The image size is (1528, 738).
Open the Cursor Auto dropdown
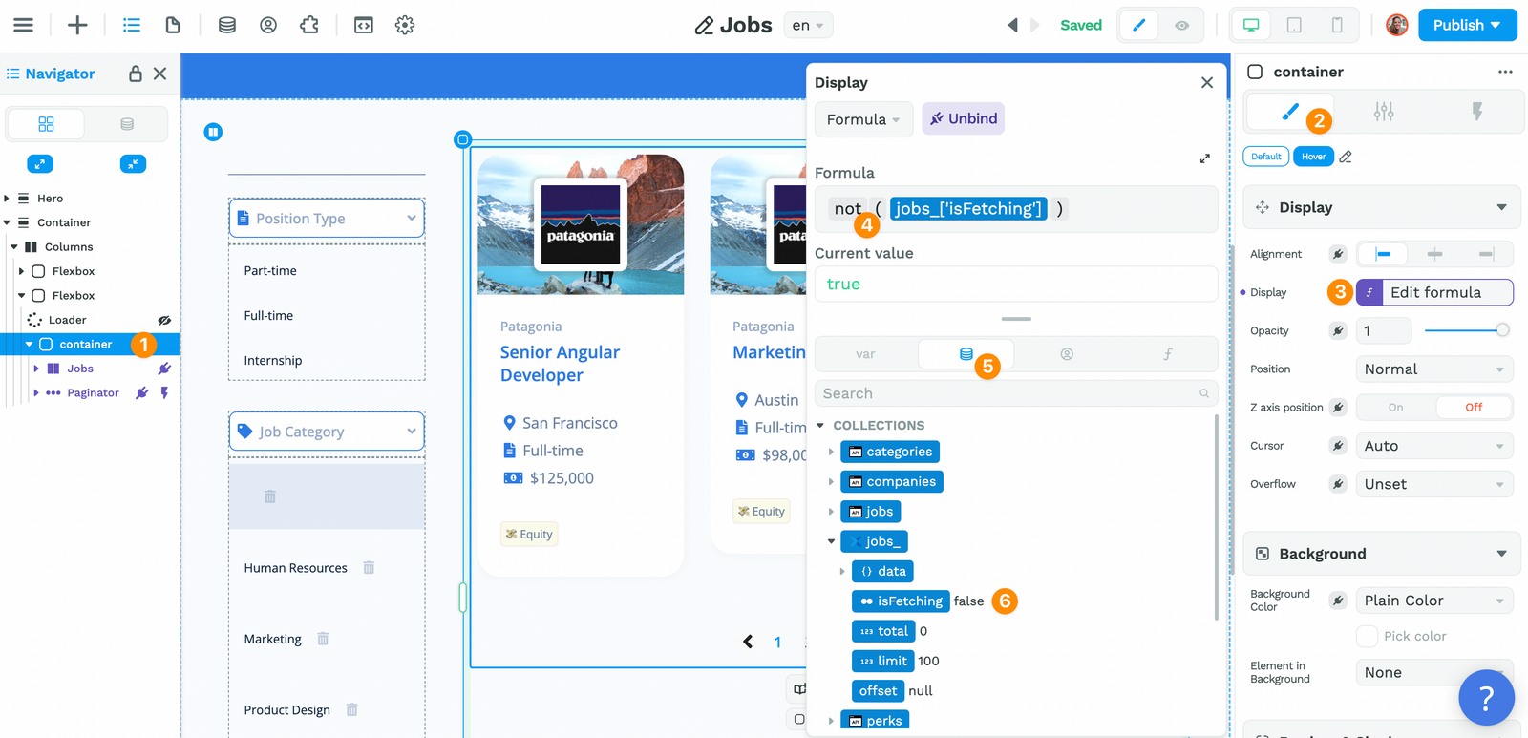point(1433,446)
